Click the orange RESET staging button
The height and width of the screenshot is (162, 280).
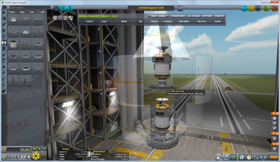point(274,157)
